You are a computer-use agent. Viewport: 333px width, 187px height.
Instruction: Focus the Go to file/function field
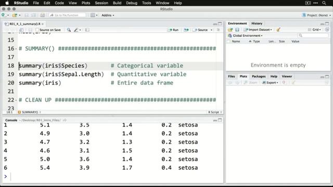(67, 15)
